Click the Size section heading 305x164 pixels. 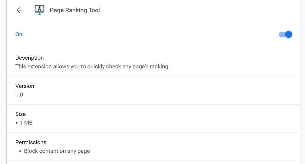[20, 114]
